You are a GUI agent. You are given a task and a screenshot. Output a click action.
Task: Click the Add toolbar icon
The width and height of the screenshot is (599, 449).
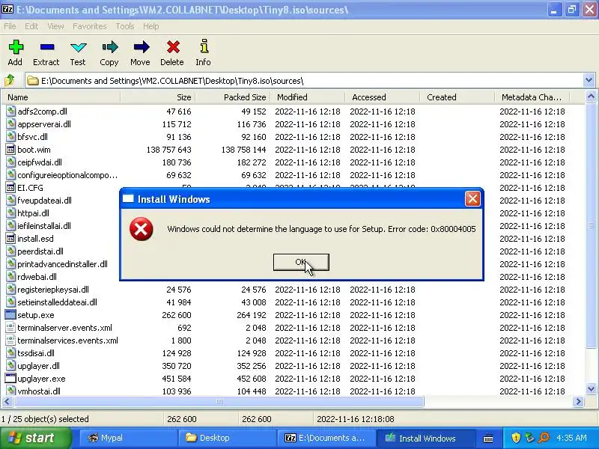pos(16,47)
